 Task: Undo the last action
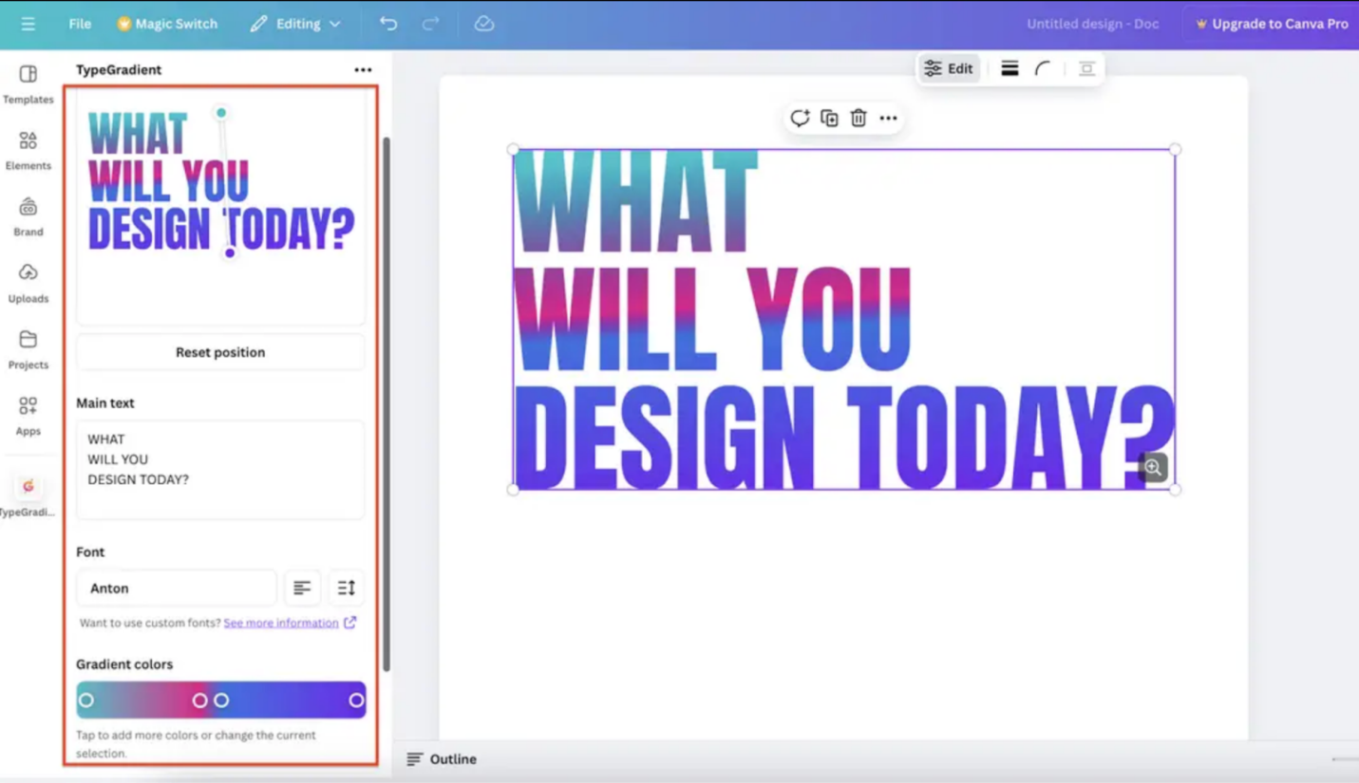pyautogui.click(x=387, y=24)
